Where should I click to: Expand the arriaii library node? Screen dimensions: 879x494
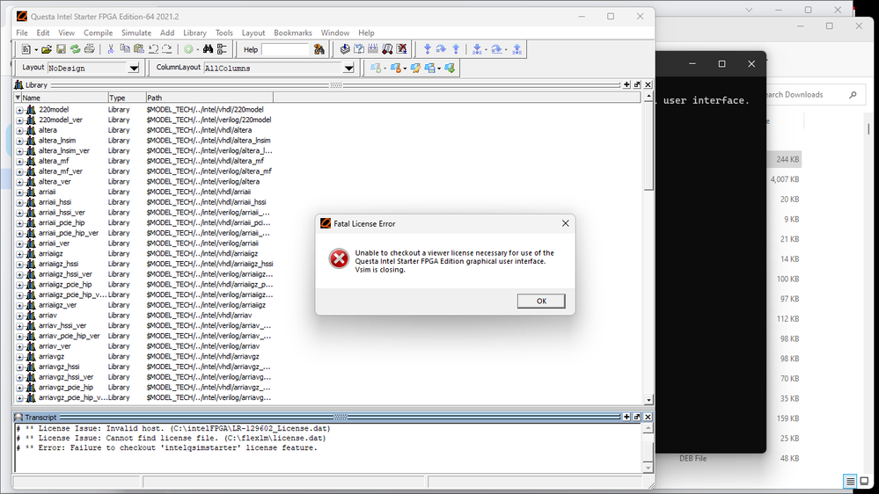[x=19, y=193]
